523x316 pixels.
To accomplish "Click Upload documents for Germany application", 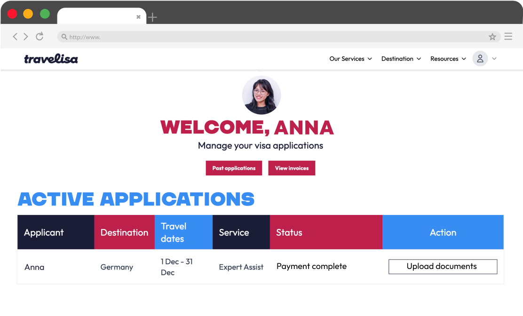I will point(442,267).
